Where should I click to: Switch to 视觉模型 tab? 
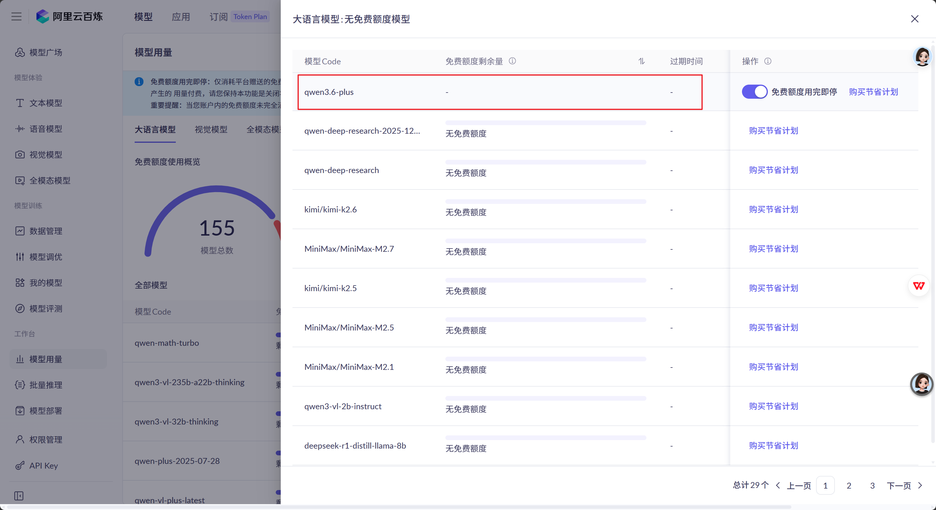(211, 129)
